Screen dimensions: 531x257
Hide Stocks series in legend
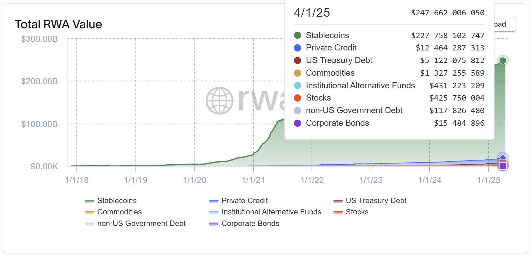pos(351,212)
